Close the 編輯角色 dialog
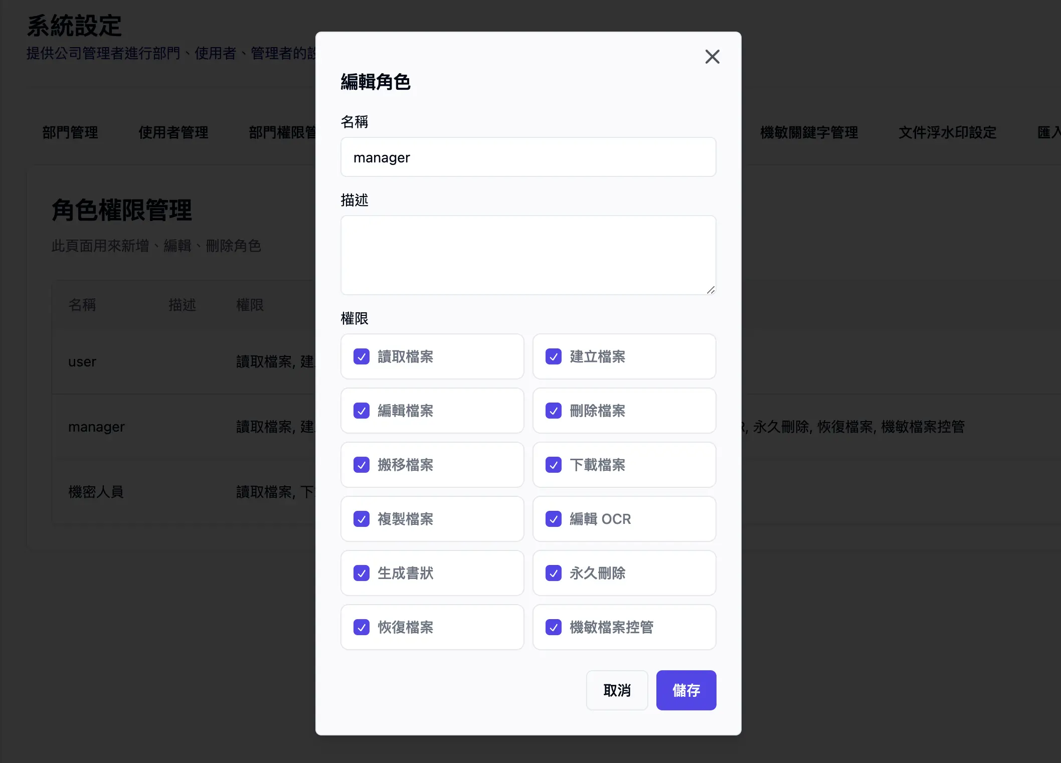The height and width of the screenshot is (763, 1061). pyautogui.click(x=712, y=57)
